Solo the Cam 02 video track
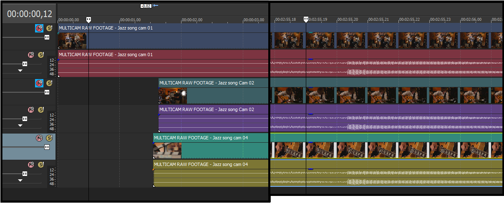Screen dimensions: 504x203 coord(49,83)
